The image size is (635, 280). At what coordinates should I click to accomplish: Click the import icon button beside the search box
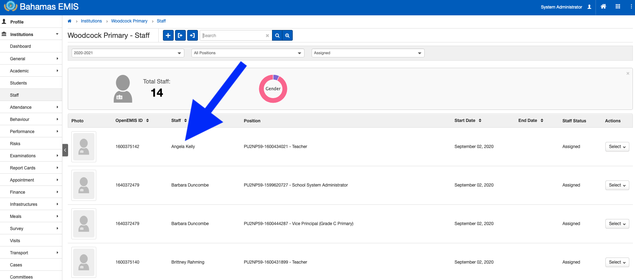pos(193,35)
